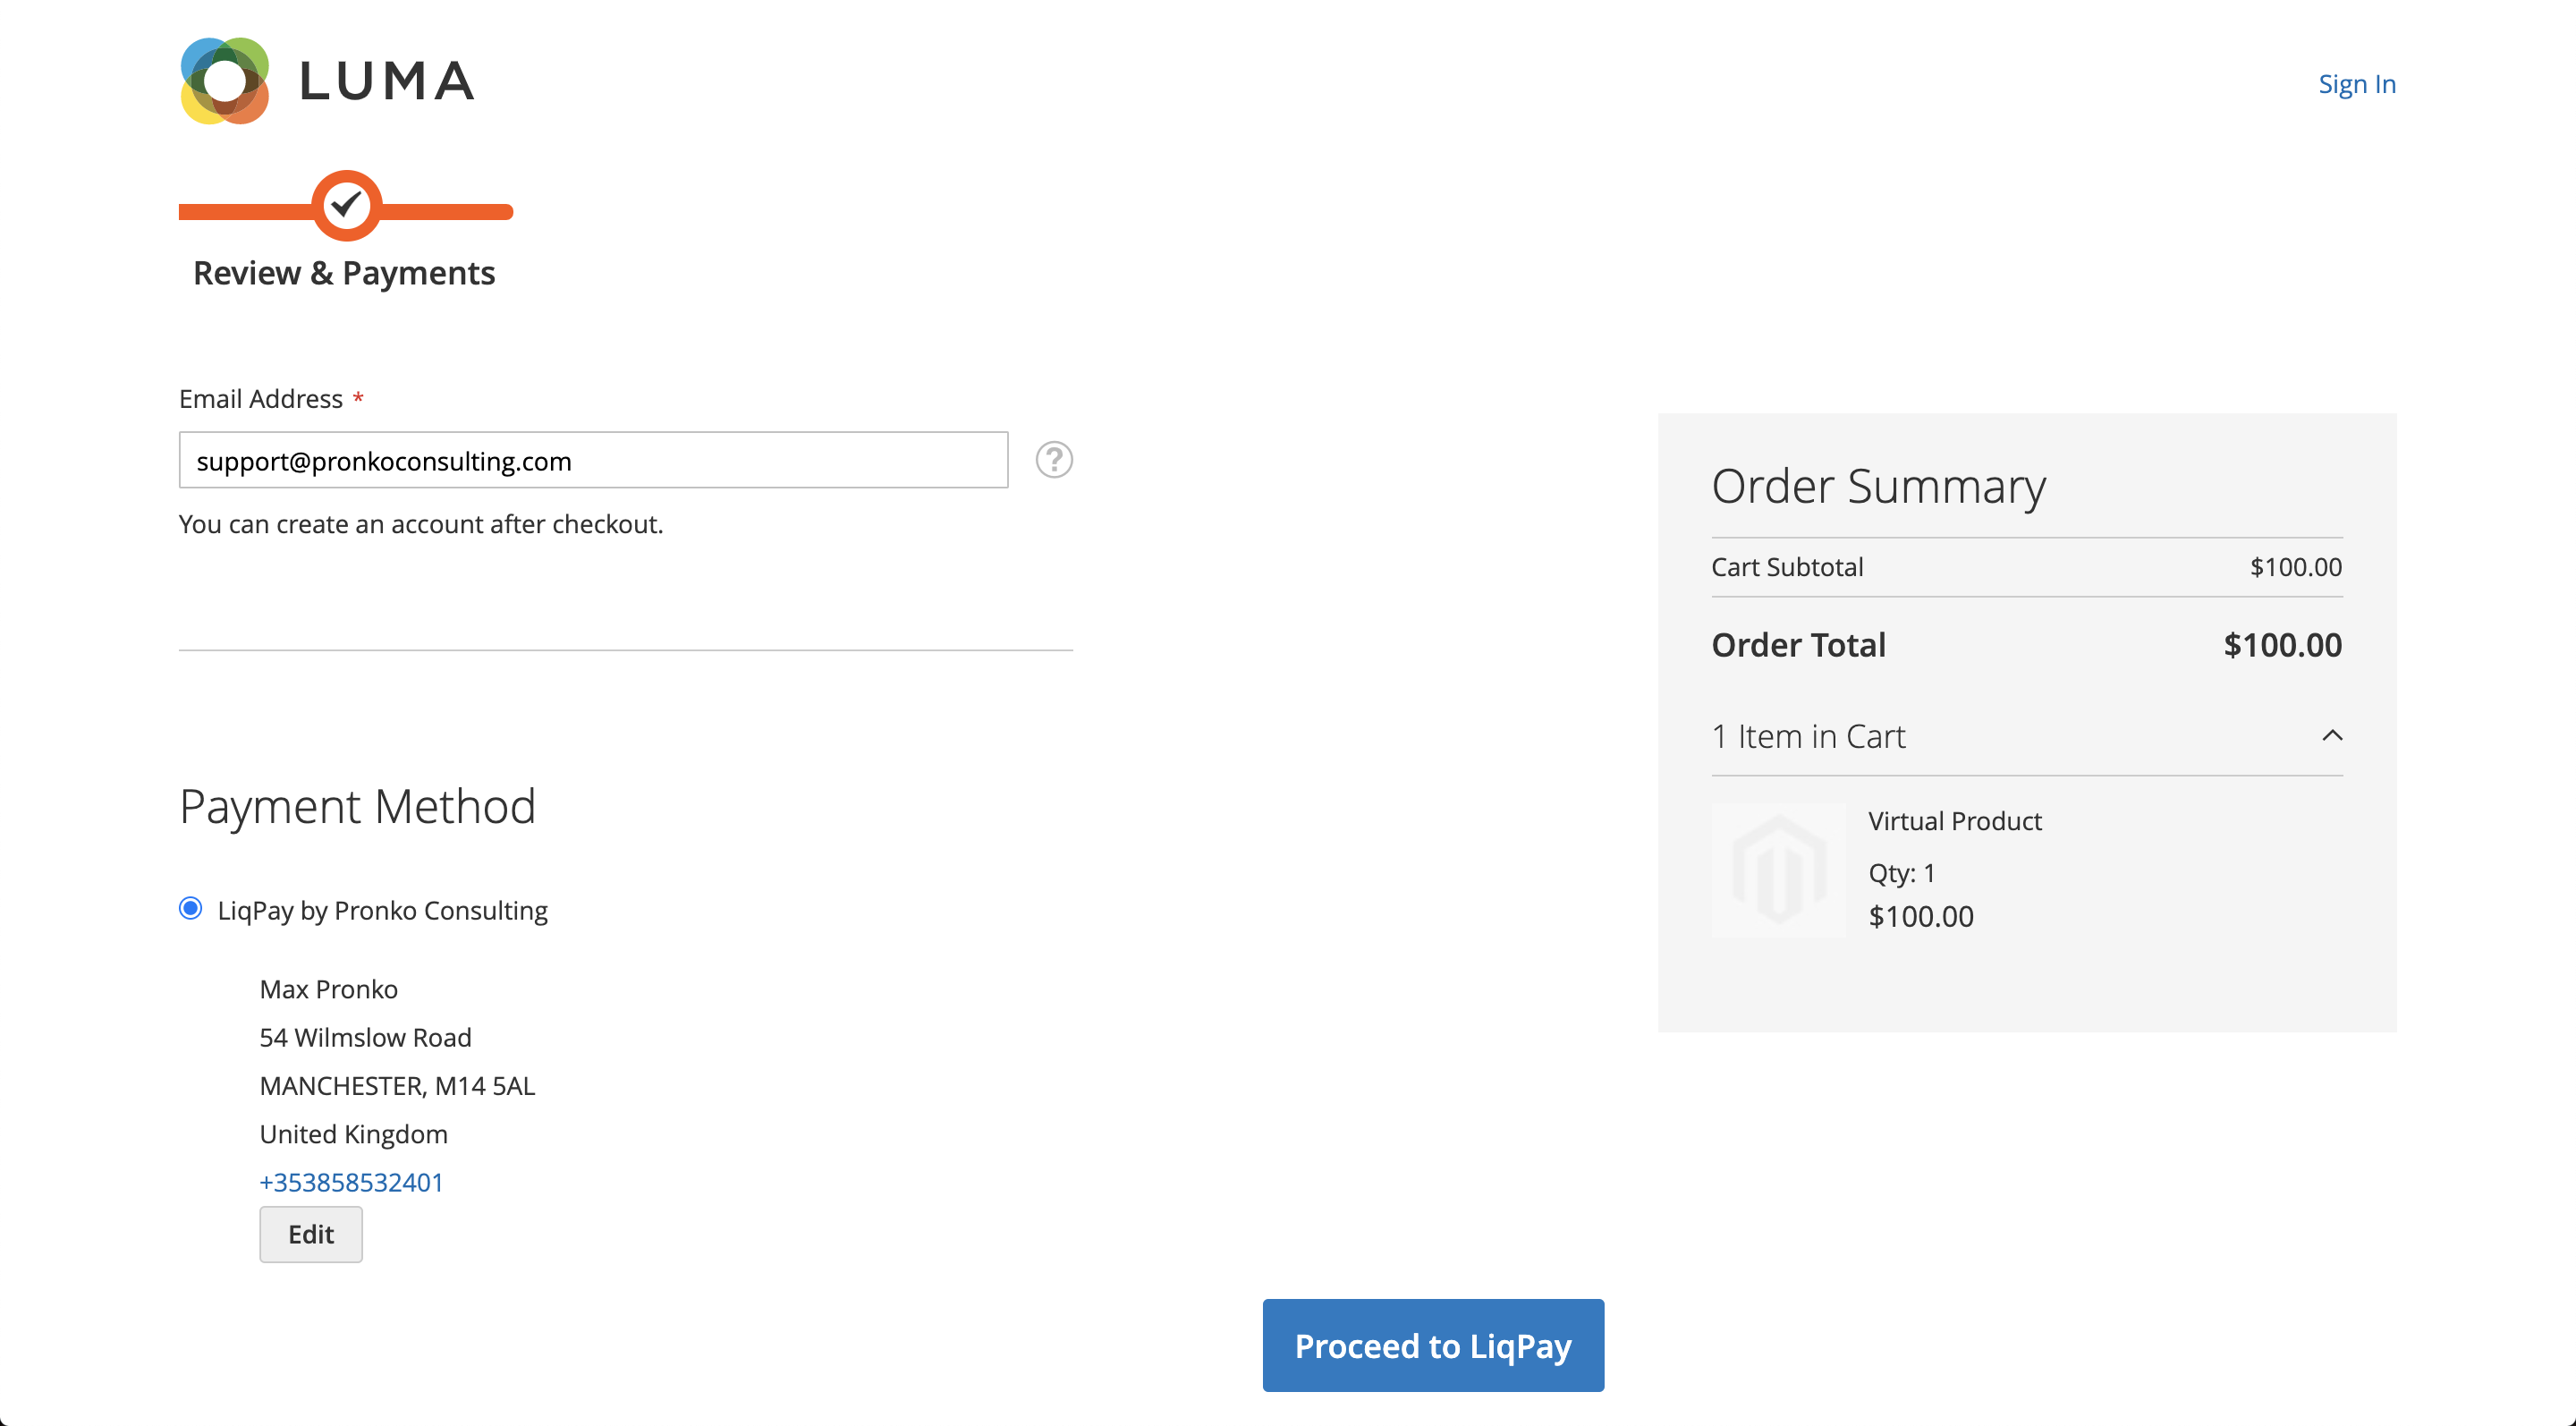Click the Luma logo
The image size is (2576, 1426).
coord(326,80)
